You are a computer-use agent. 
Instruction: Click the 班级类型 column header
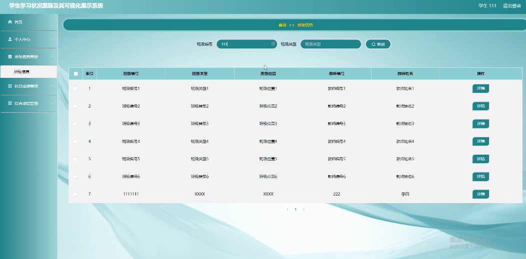tap(199, 74)
